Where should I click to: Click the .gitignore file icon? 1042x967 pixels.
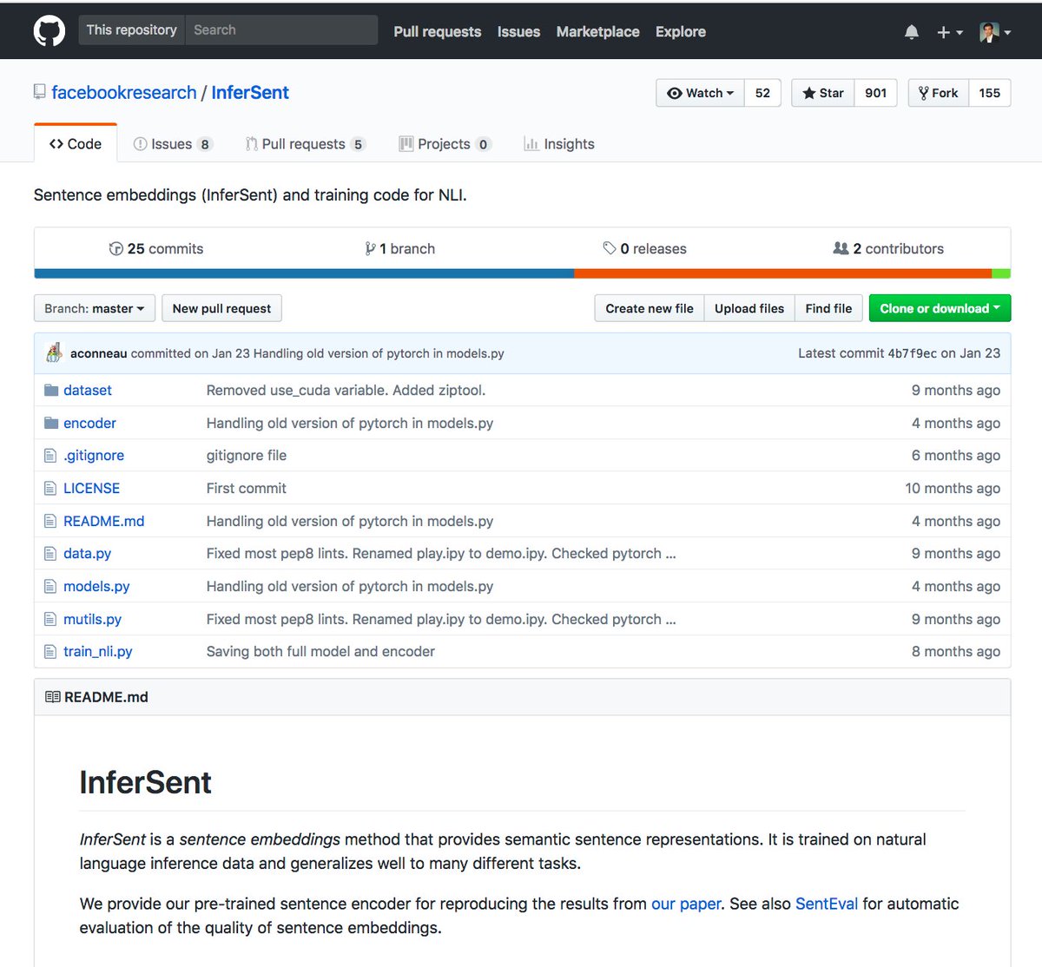pos(50,456)
